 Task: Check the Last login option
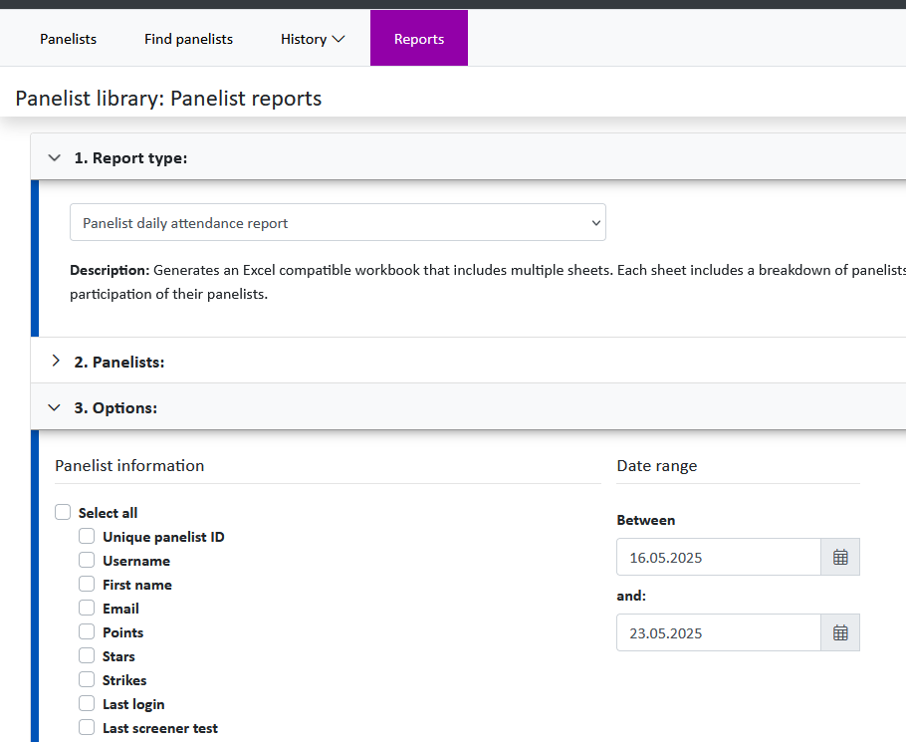87,704
